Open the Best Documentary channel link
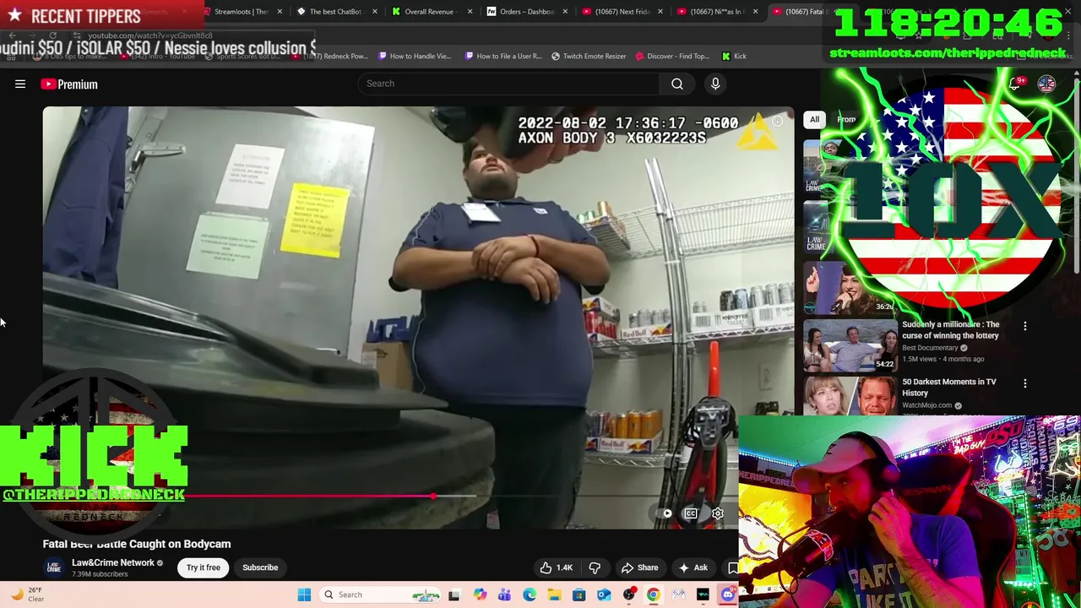Screen dimensions: 1081x608 [x=930, y=347]
